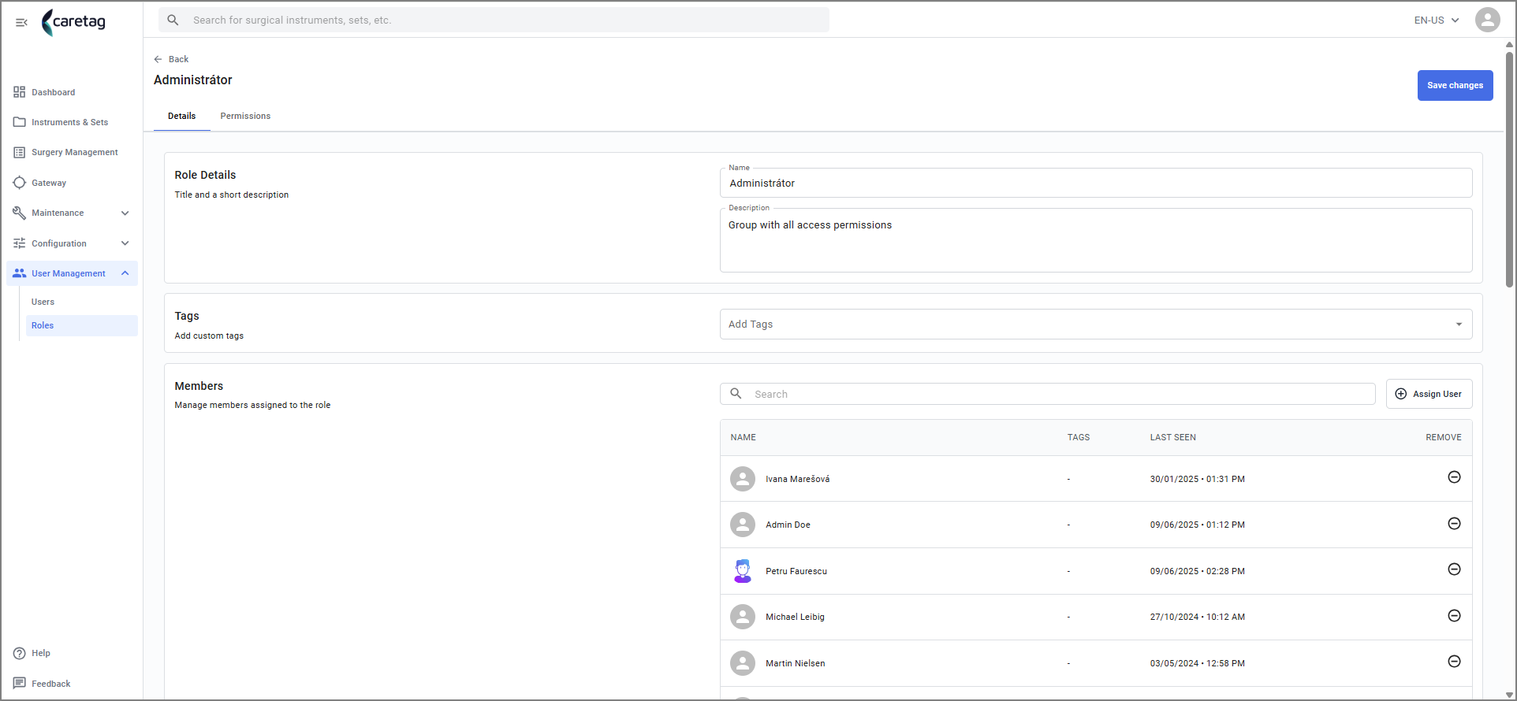
Task: Click the Assign User button
Action: tap(1429, 394)
